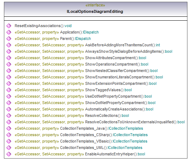Click the diamond icon beside Application():IDispatch
The width and height of the screenshot is (191, 160).
coord(9,32)
